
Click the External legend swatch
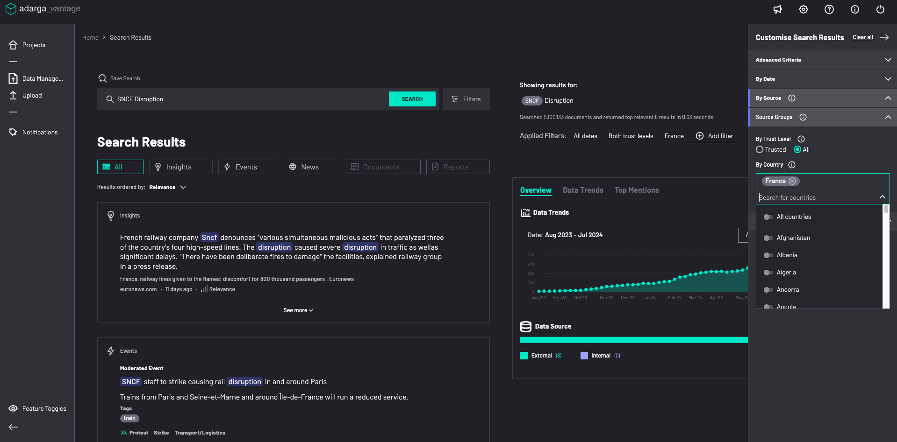click(x=524, y=356)
